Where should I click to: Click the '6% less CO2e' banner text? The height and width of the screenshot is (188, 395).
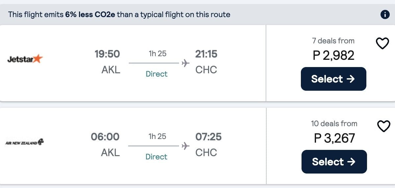point(90,14)
